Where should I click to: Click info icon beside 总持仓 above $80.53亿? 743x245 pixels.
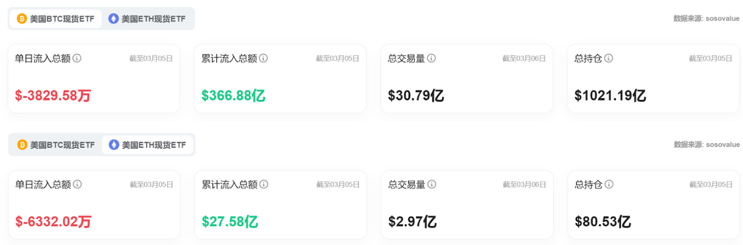coord(608,184)
